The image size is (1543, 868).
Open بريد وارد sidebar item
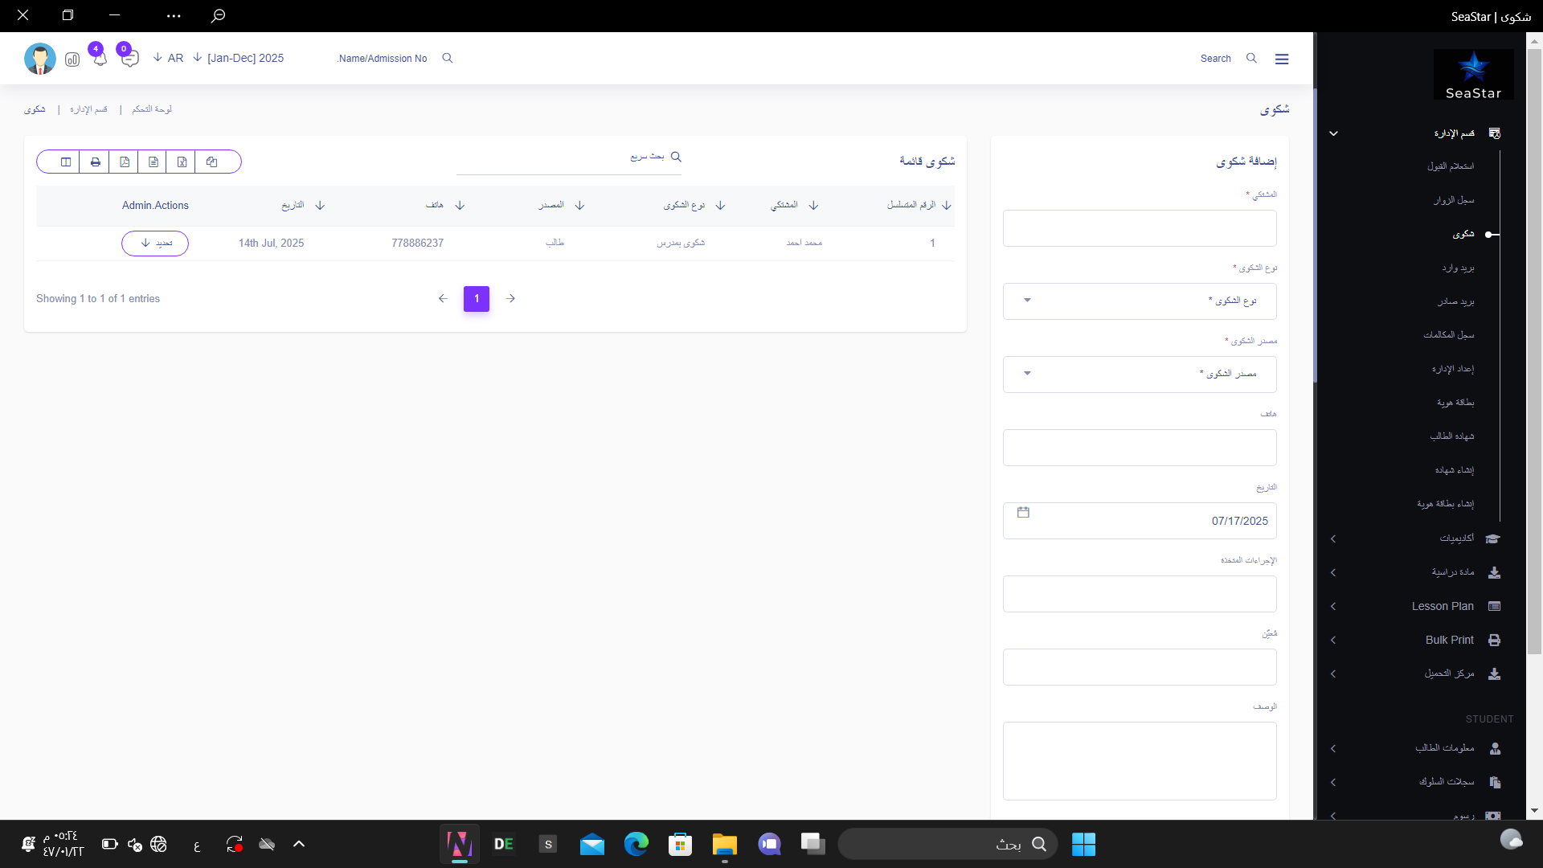(1458, 268)
